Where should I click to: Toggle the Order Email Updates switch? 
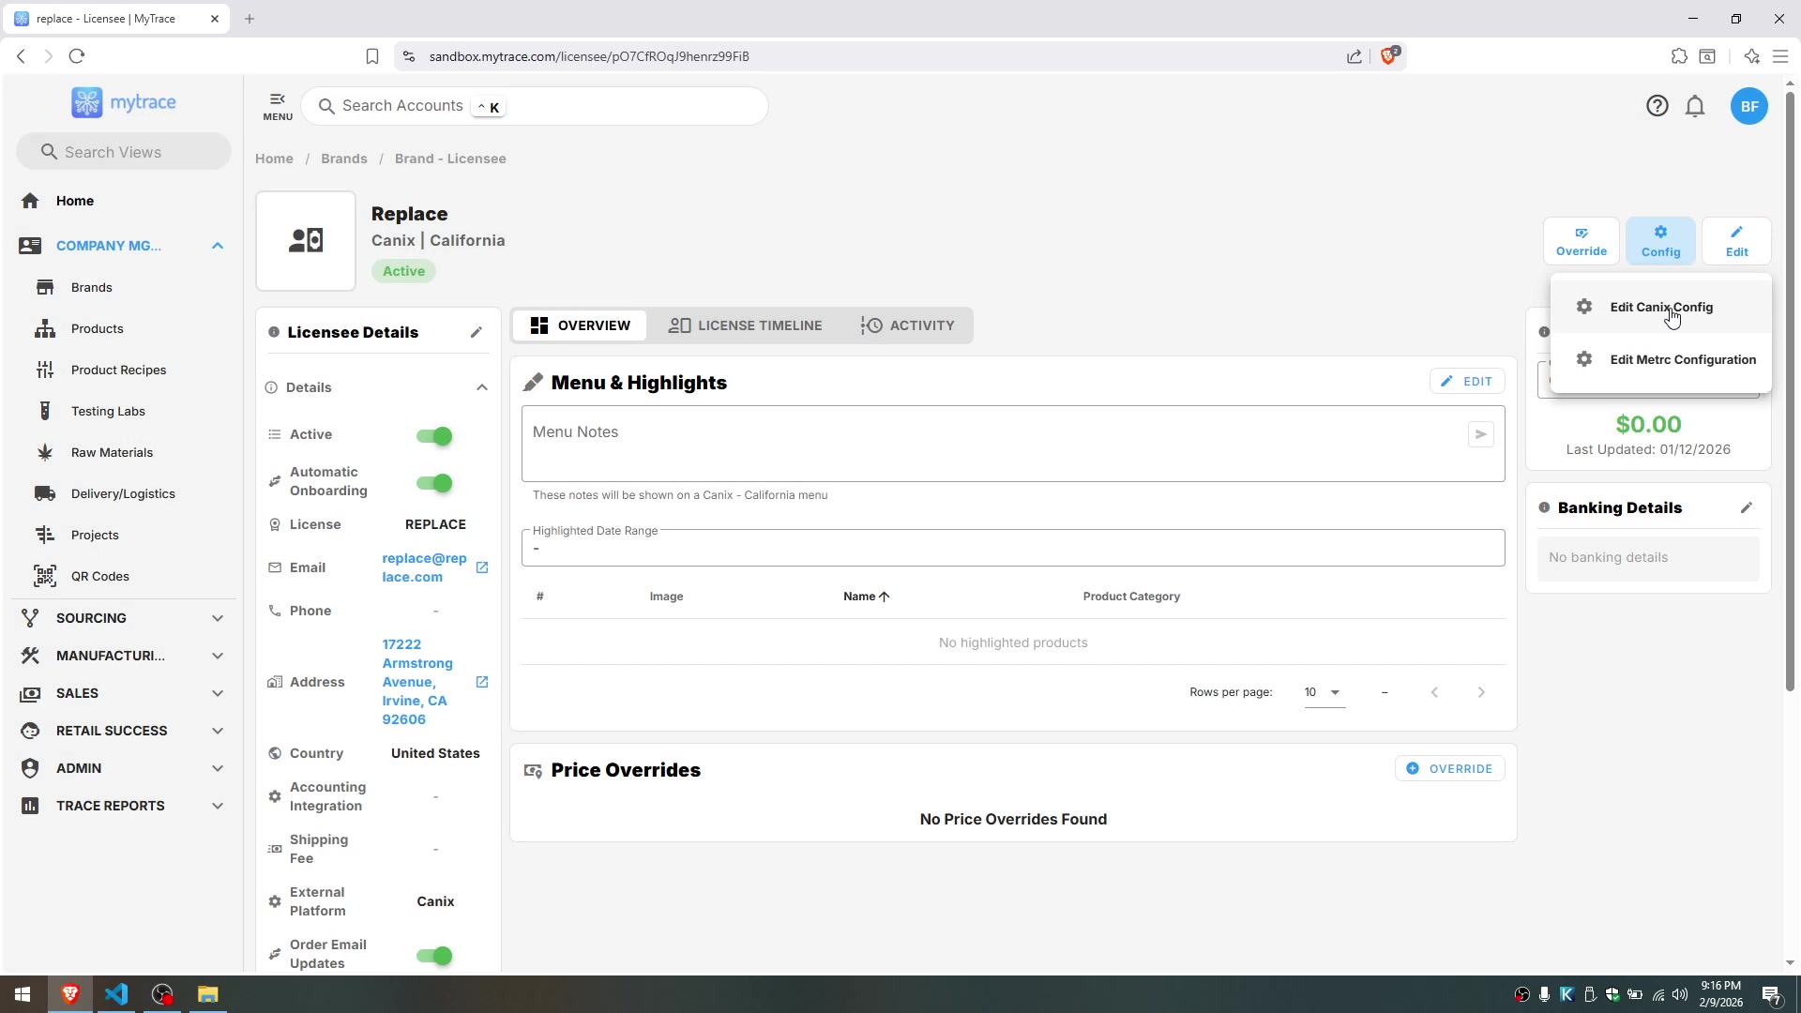[x=434, y=955]
